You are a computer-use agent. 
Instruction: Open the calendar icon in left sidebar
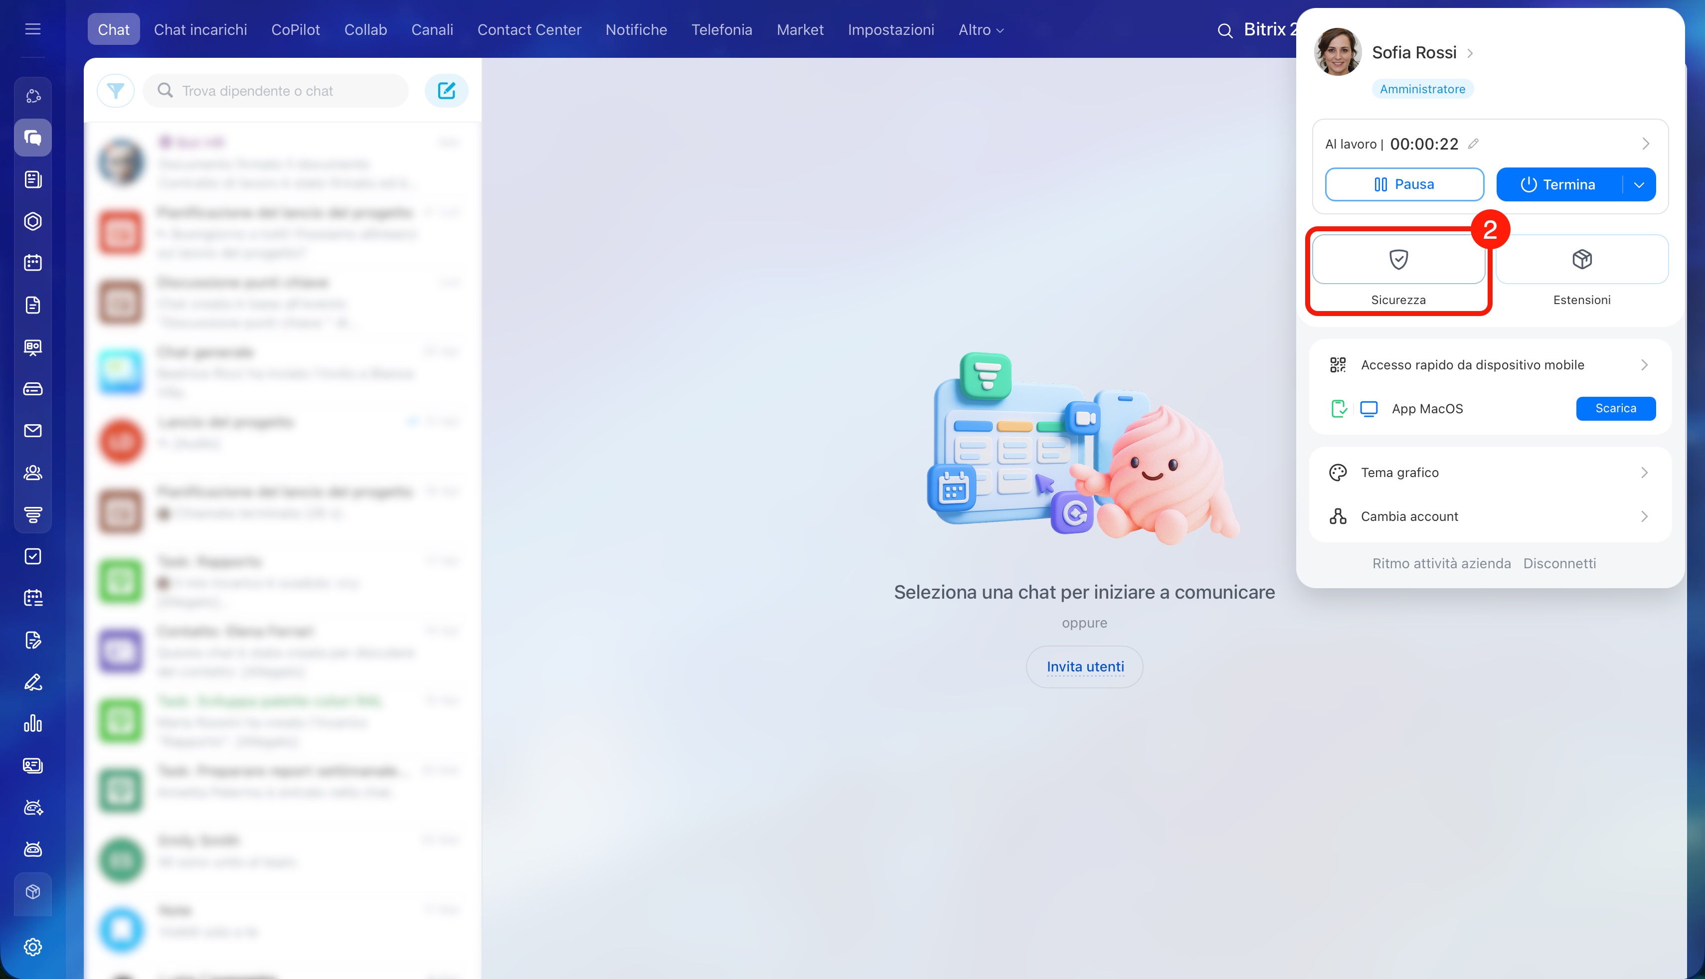pos(33,263)
